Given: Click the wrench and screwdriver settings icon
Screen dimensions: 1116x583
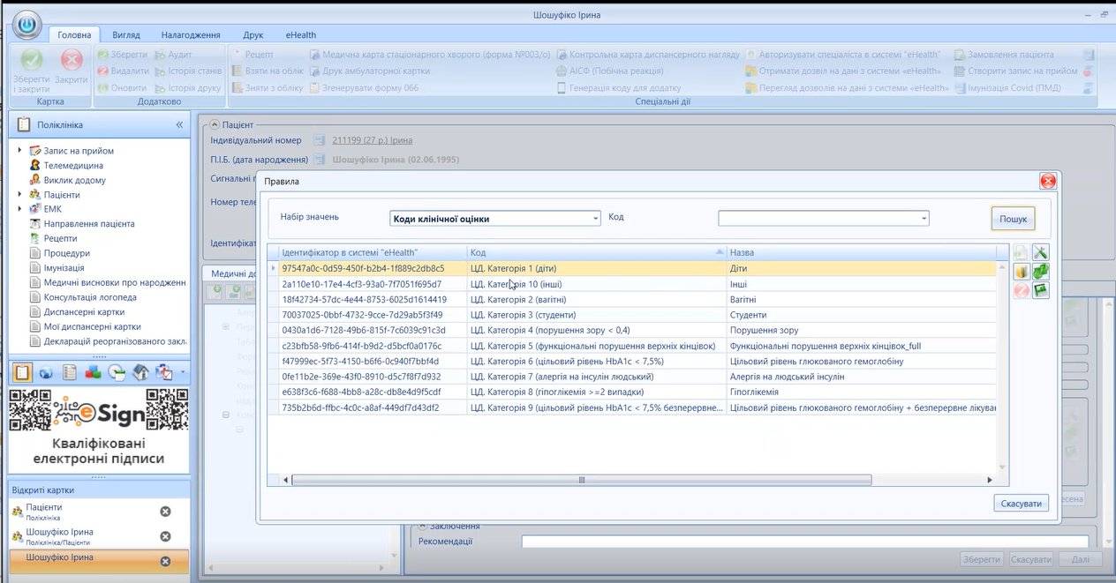Looking at the screenshot, I should 1040,252.
